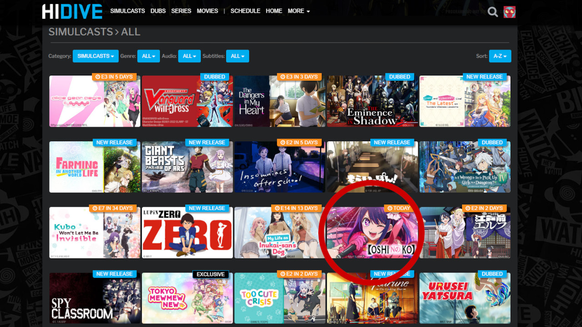Open the Genre All dropdown
The height and width of the screenshot is (327, 582).
(149, 56)
